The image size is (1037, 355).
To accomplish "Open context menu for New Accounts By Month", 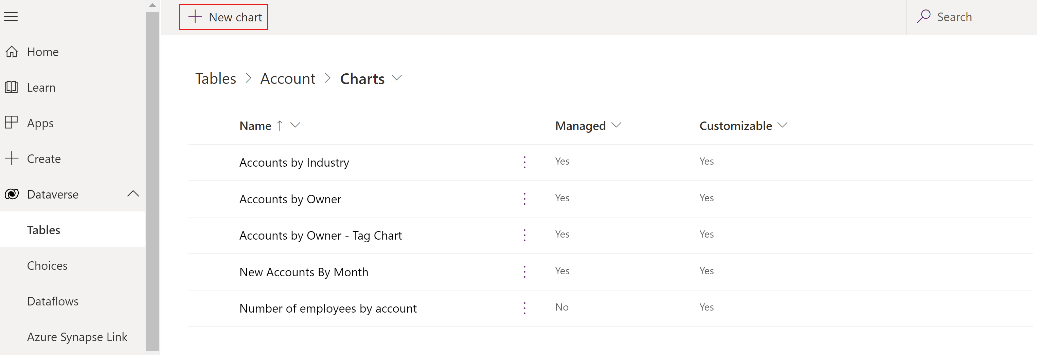I will pyautogui.click(x=524, y=272).
